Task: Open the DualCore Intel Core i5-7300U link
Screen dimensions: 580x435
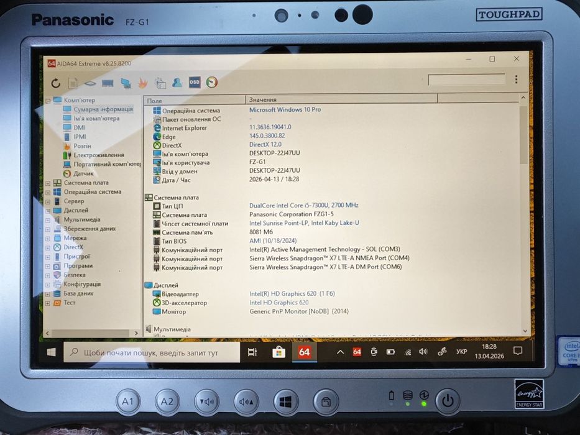Action: [304, 205]
